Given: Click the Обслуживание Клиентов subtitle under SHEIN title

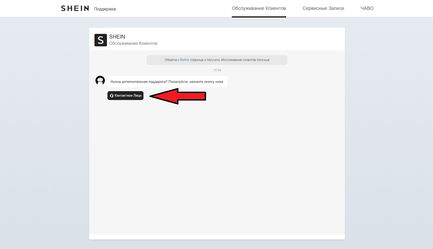Looking at the screenshot, I should pyautogui.click(x=133, y=43).
